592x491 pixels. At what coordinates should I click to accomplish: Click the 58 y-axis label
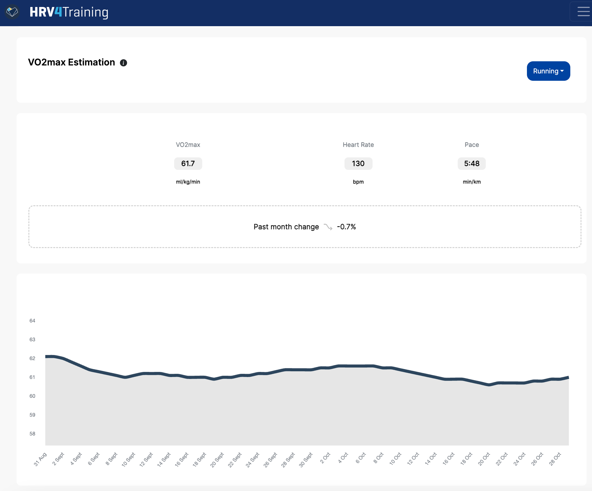(32, 434)
